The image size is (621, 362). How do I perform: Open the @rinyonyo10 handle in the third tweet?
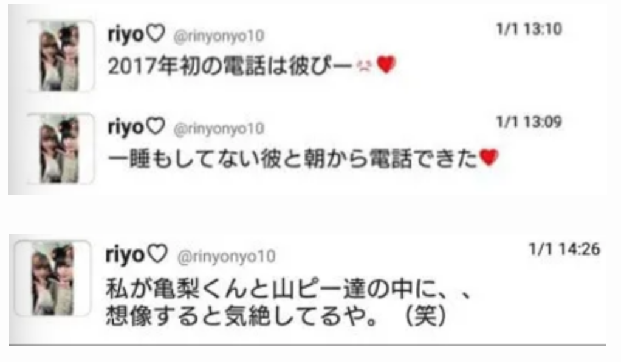point(227,257)
